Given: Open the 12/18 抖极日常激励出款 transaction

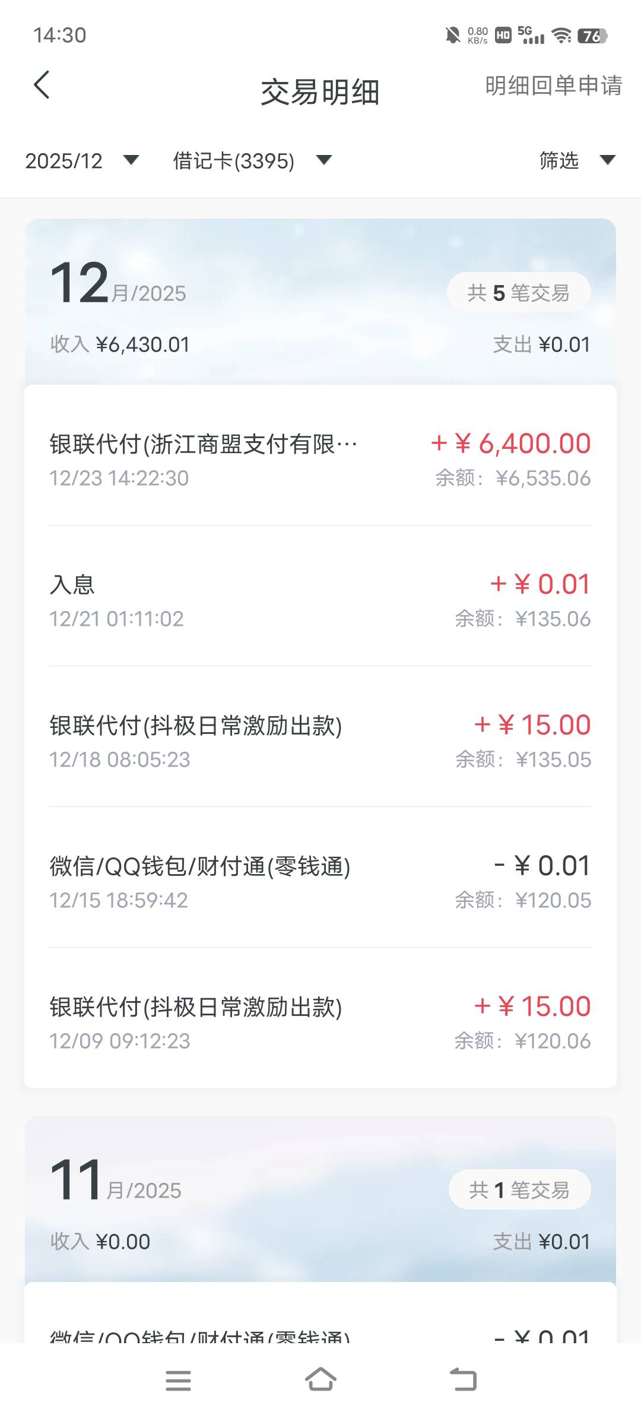Looking at the screenshot, I should (320, 741).
